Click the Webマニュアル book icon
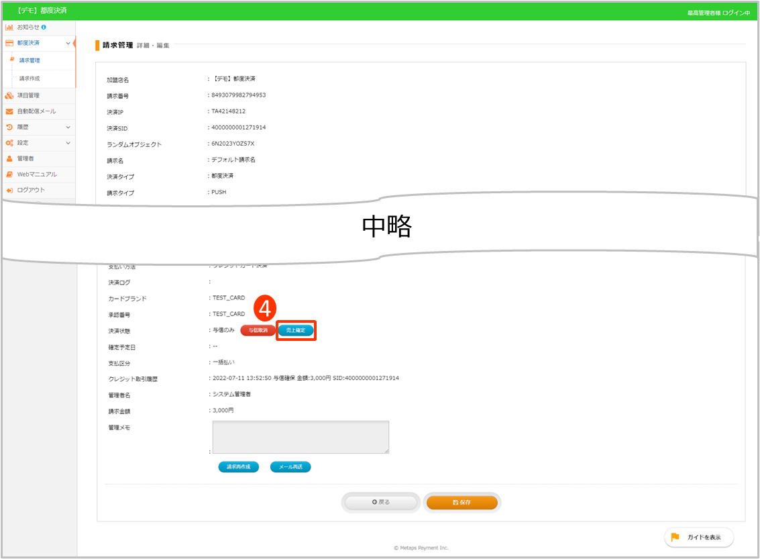The image size is (760, 559). coord(9,174)
